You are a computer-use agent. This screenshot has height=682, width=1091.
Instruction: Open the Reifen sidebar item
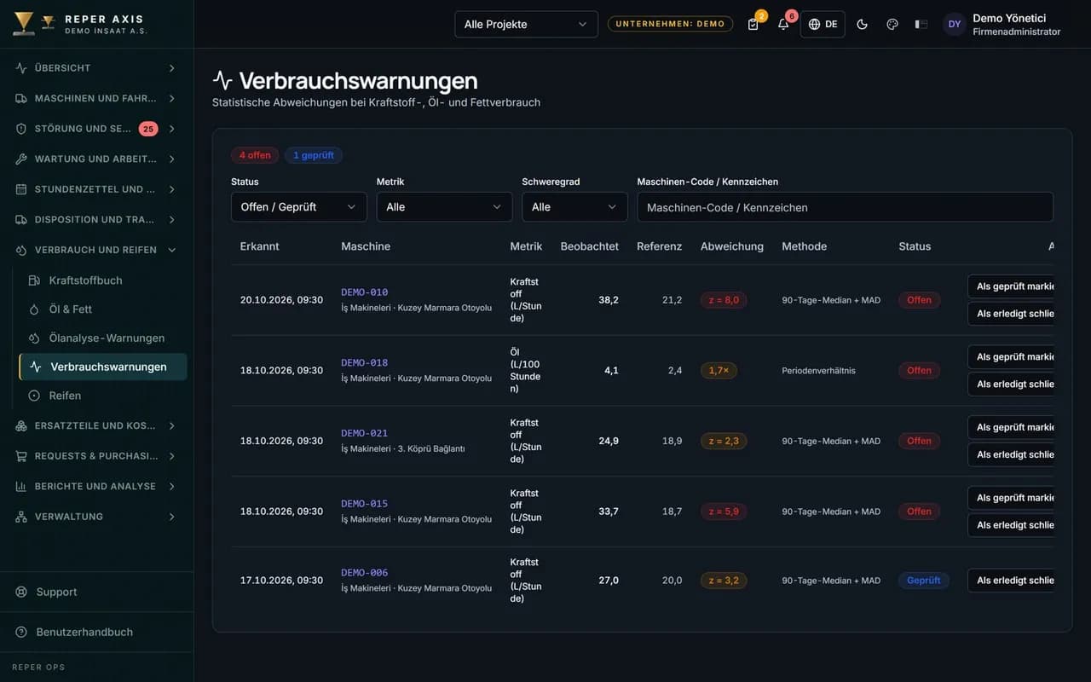[x=102, y=396]
